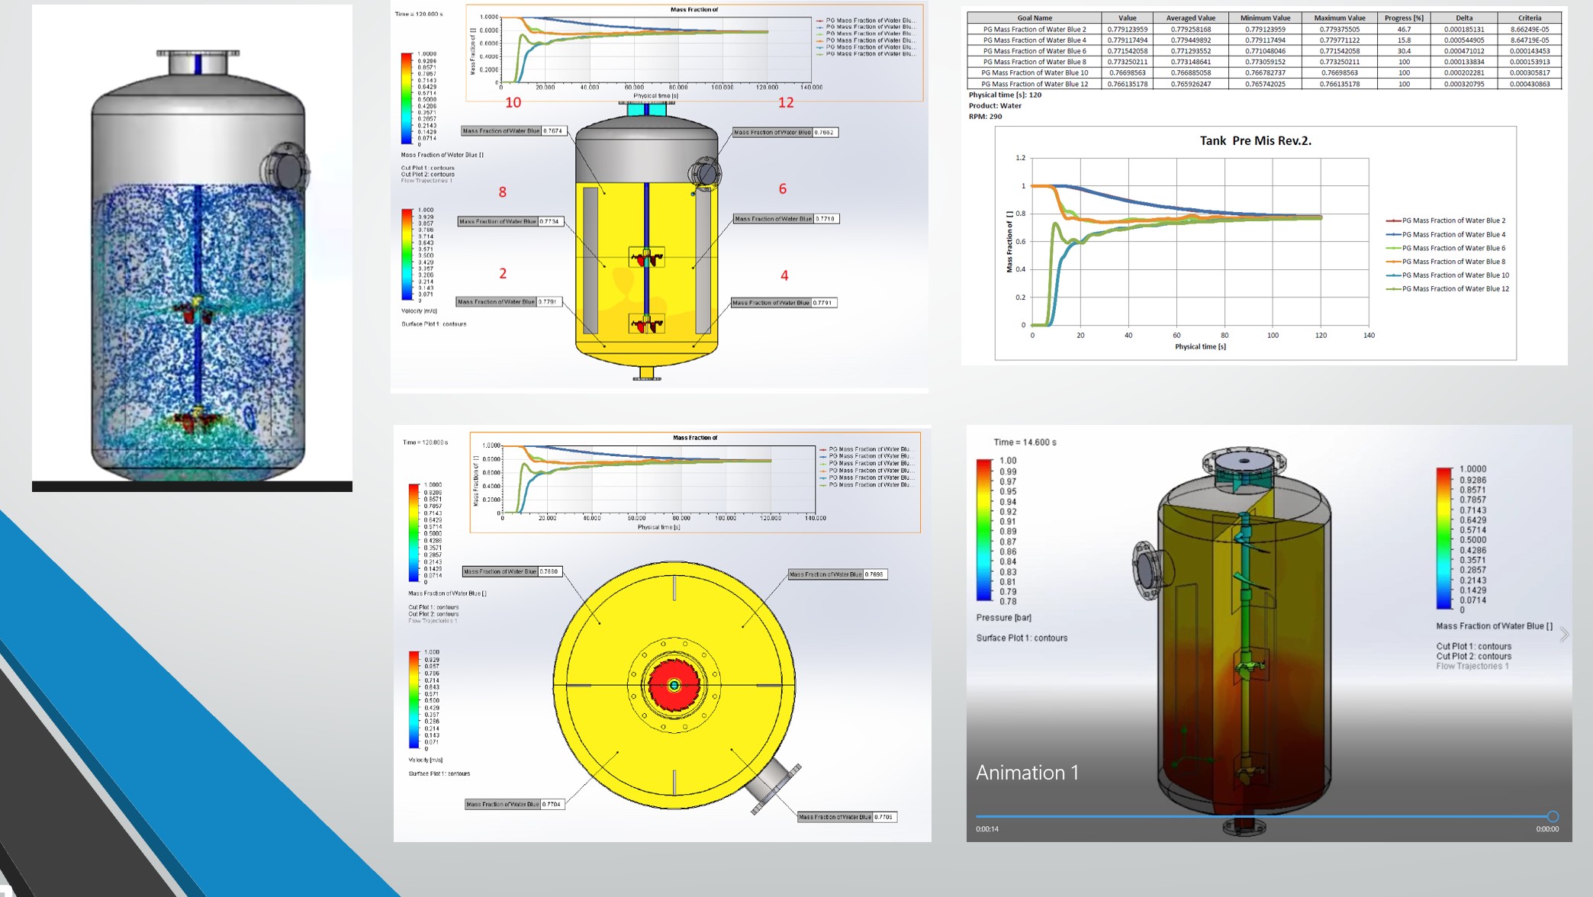Select the particle-flow tank animation image
The width and height of the screenshot is (1593, 897).
click(192, 248)
